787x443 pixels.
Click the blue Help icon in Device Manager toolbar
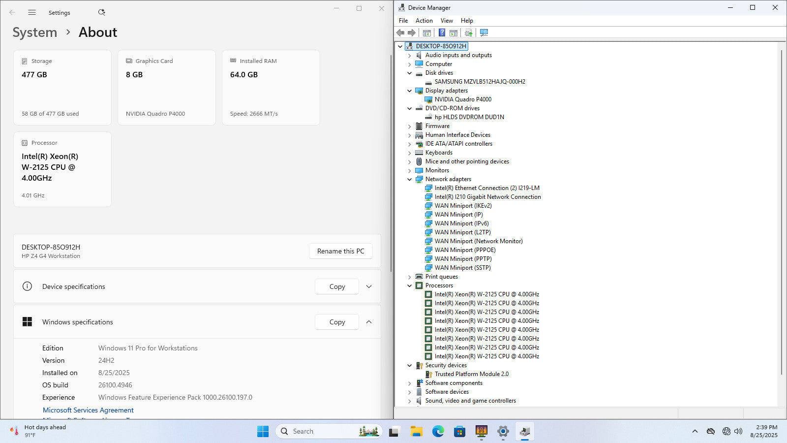[442, 32]
